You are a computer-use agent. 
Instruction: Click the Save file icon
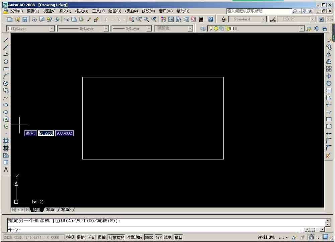pos(25,19)
